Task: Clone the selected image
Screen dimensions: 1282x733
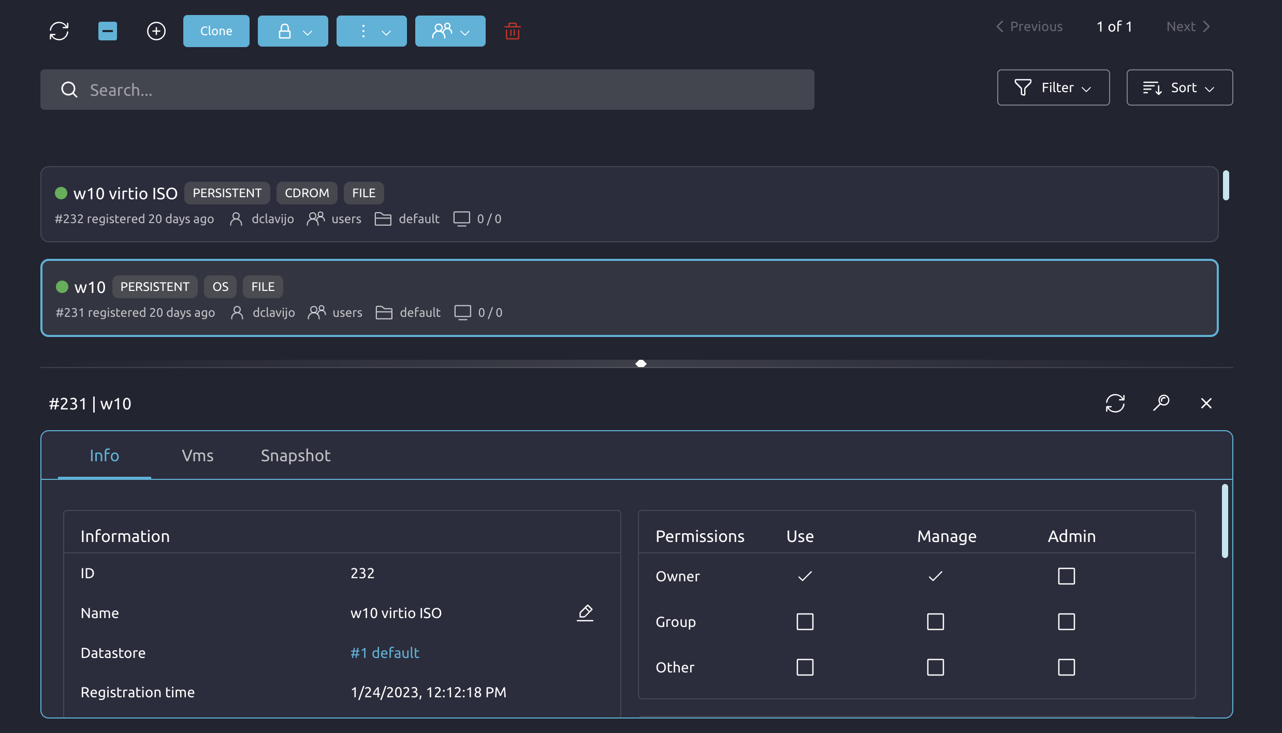Action: (x=216, y=31)
